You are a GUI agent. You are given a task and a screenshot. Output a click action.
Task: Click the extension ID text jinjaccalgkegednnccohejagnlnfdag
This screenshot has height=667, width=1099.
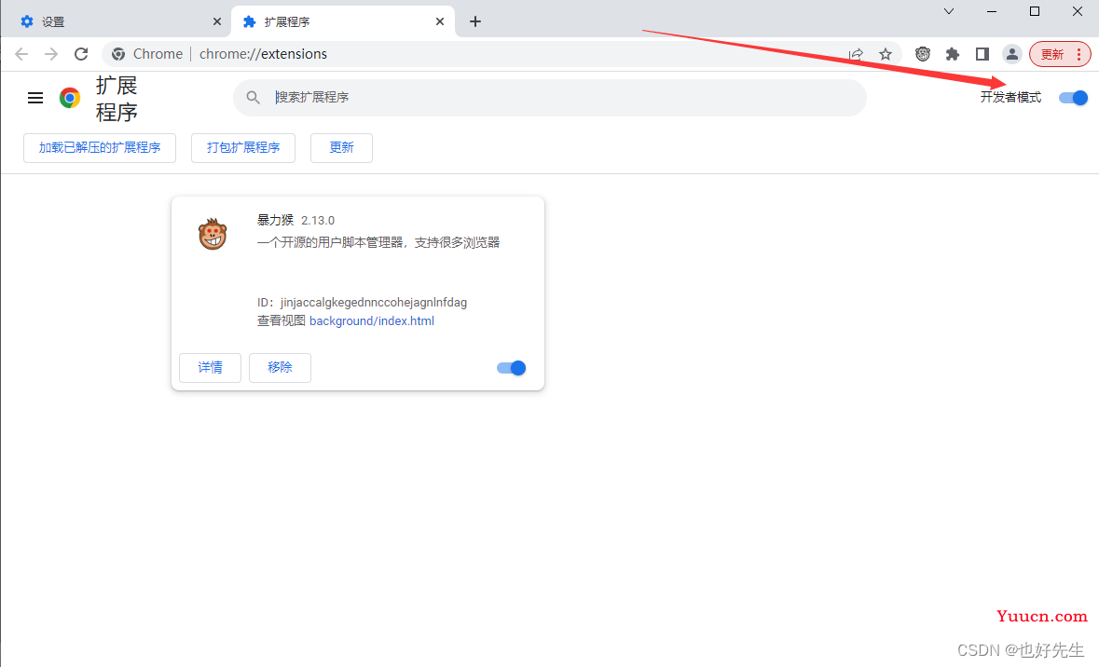(x=374, y=303)
